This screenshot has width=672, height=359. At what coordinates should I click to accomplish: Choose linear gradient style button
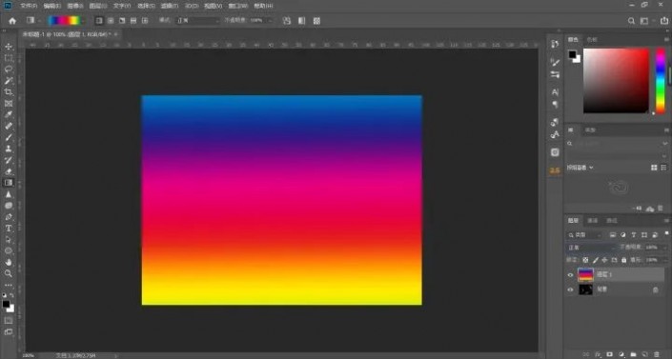coord(99,21)
